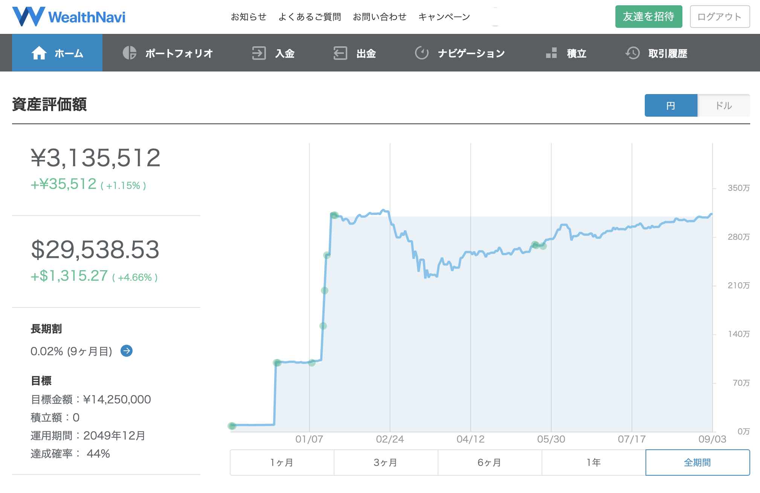Click the history clock icon for 取引履歴
Viewport: 760px width, 493px height.
(632, 53)
